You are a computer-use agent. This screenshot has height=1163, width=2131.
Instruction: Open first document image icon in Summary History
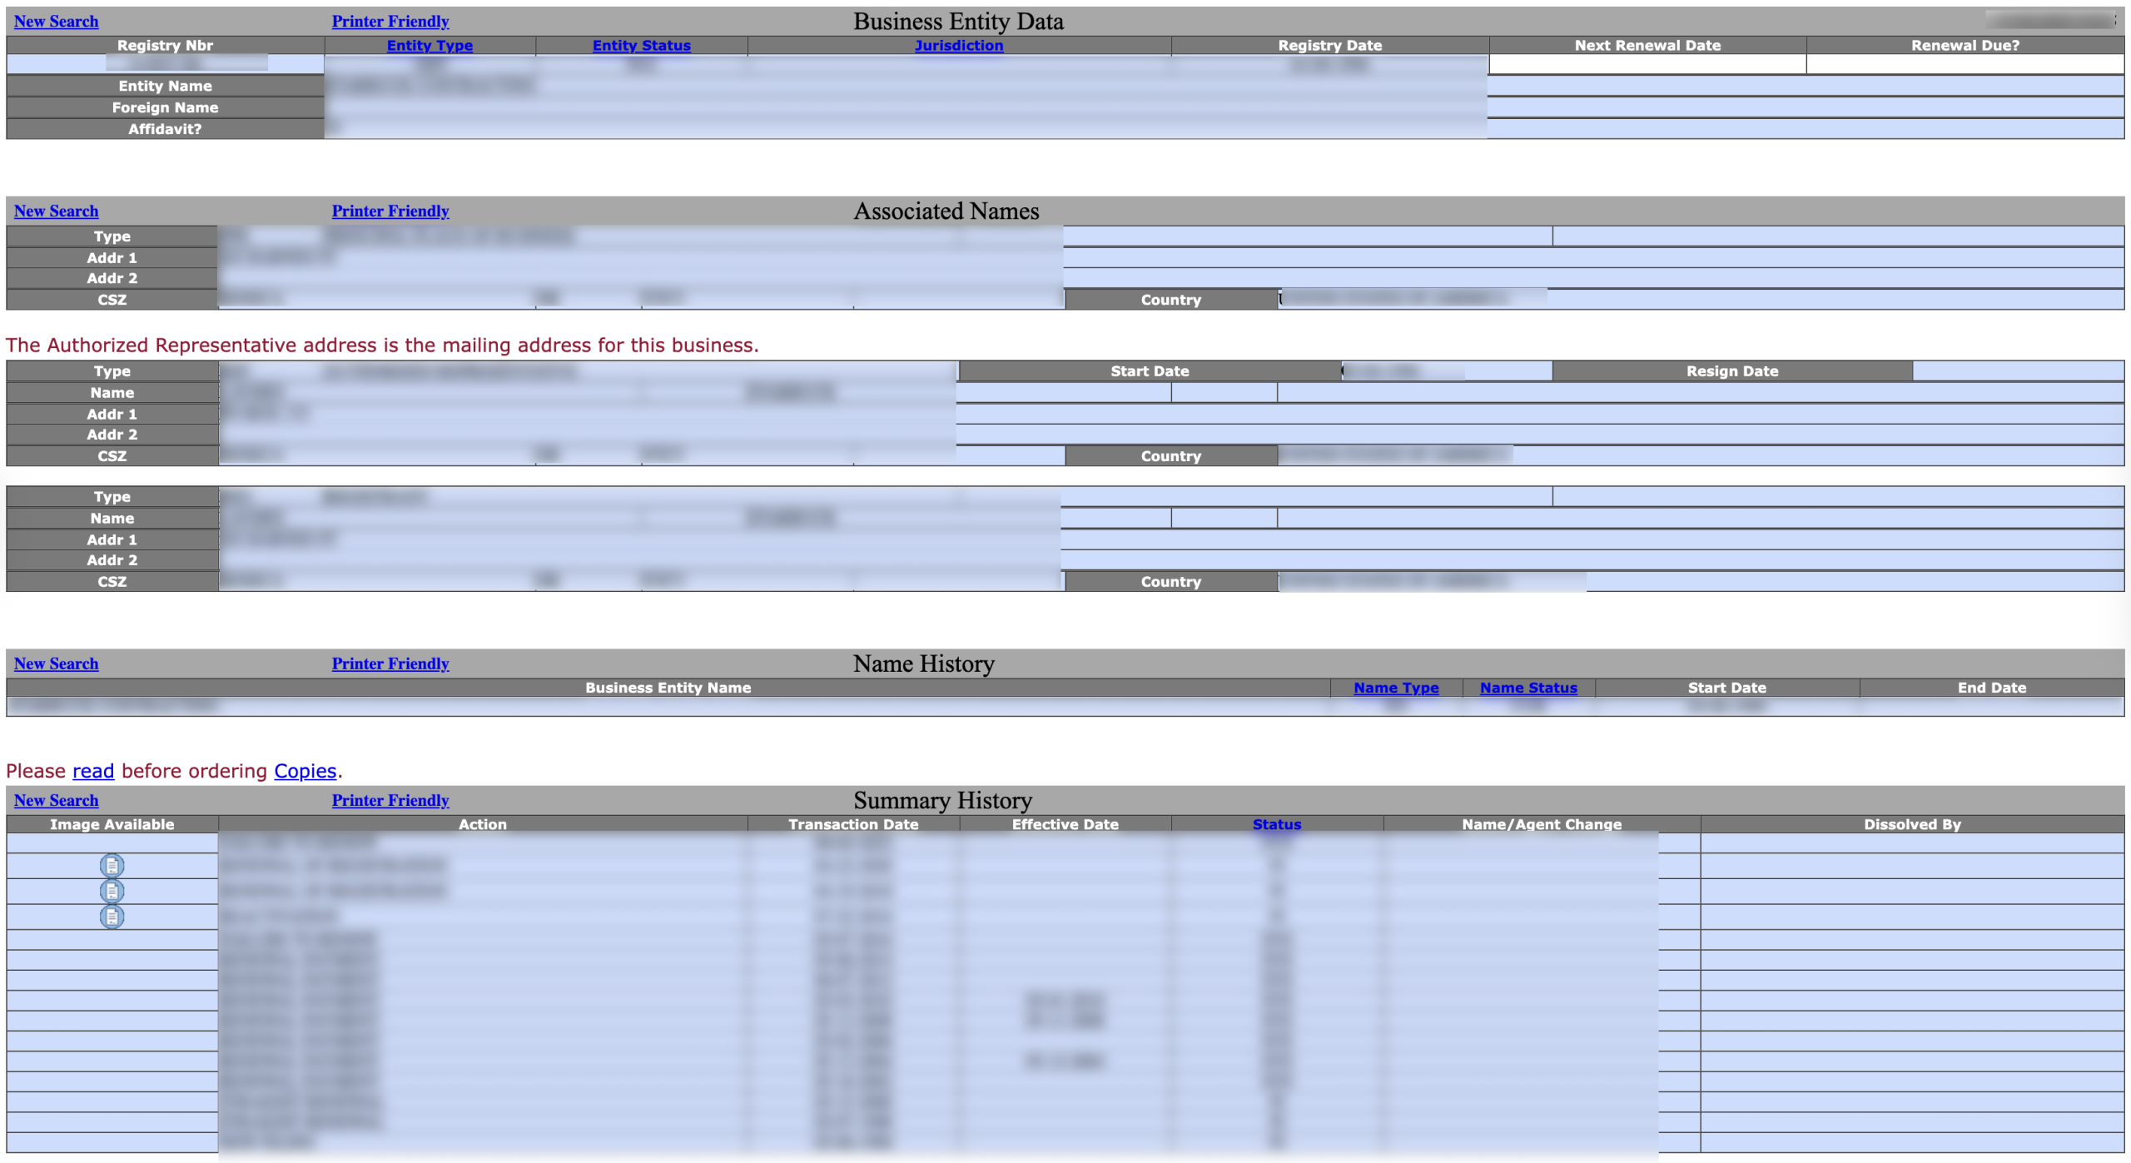112,866
